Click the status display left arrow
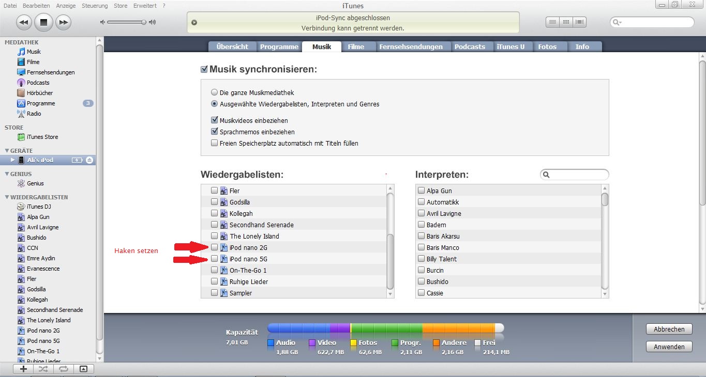The width and height of the screenshot is (706, 377). 194,22
